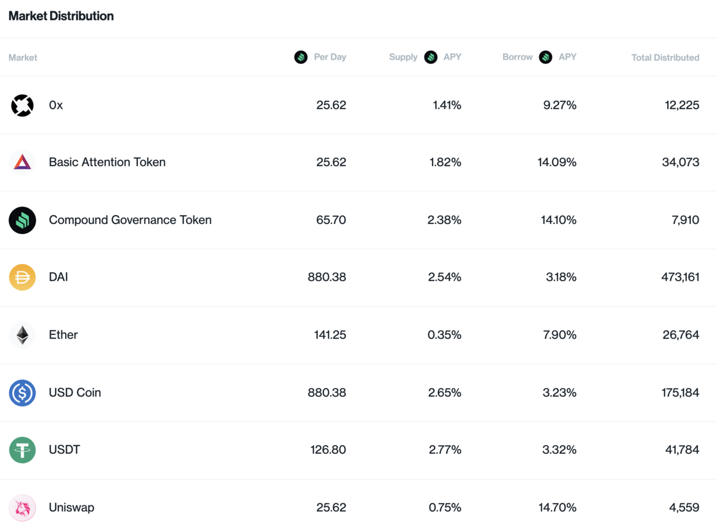This screenshot has width=716, height=531.
Task: Select USDT supply APY 2.77%
Action: 445,450
